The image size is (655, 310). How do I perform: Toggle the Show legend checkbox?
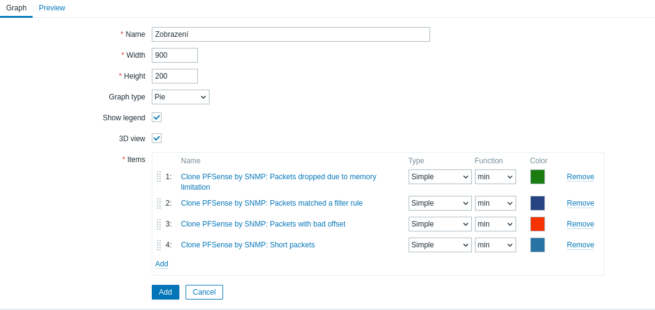tap(157, 117)
